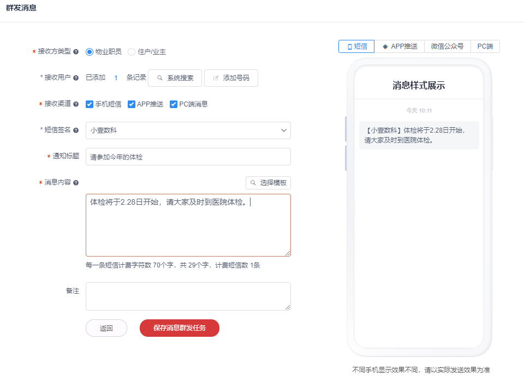Click the SMS preview message bubble
524x381 pixels.
pyautogui.click(x=419, y=135)
